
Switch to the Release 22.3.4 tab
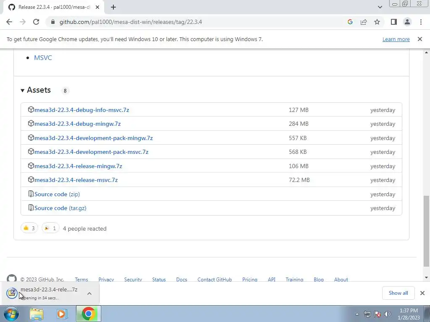(54, 7)
